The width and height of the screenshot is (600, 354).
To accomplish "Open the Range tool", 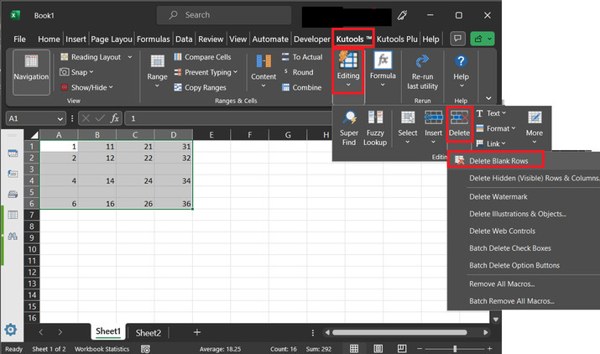I will pyautogui.click(x=157, y=71).
